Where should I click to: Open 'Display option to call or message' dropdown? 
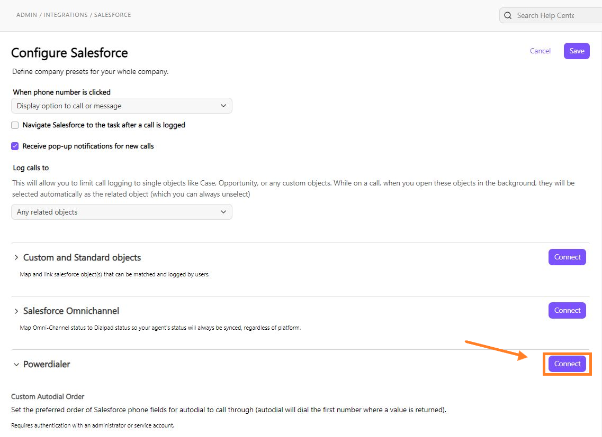click(122, 106)
